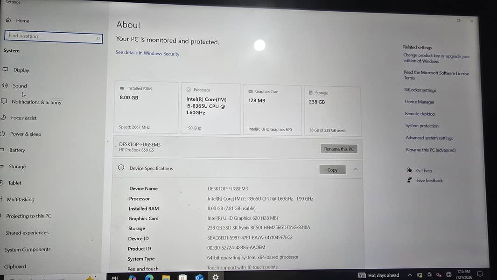The width and height of the screenshot is (497, 280).
Task: Open the Hot days ahead weather widget
Action: point(378,275)
